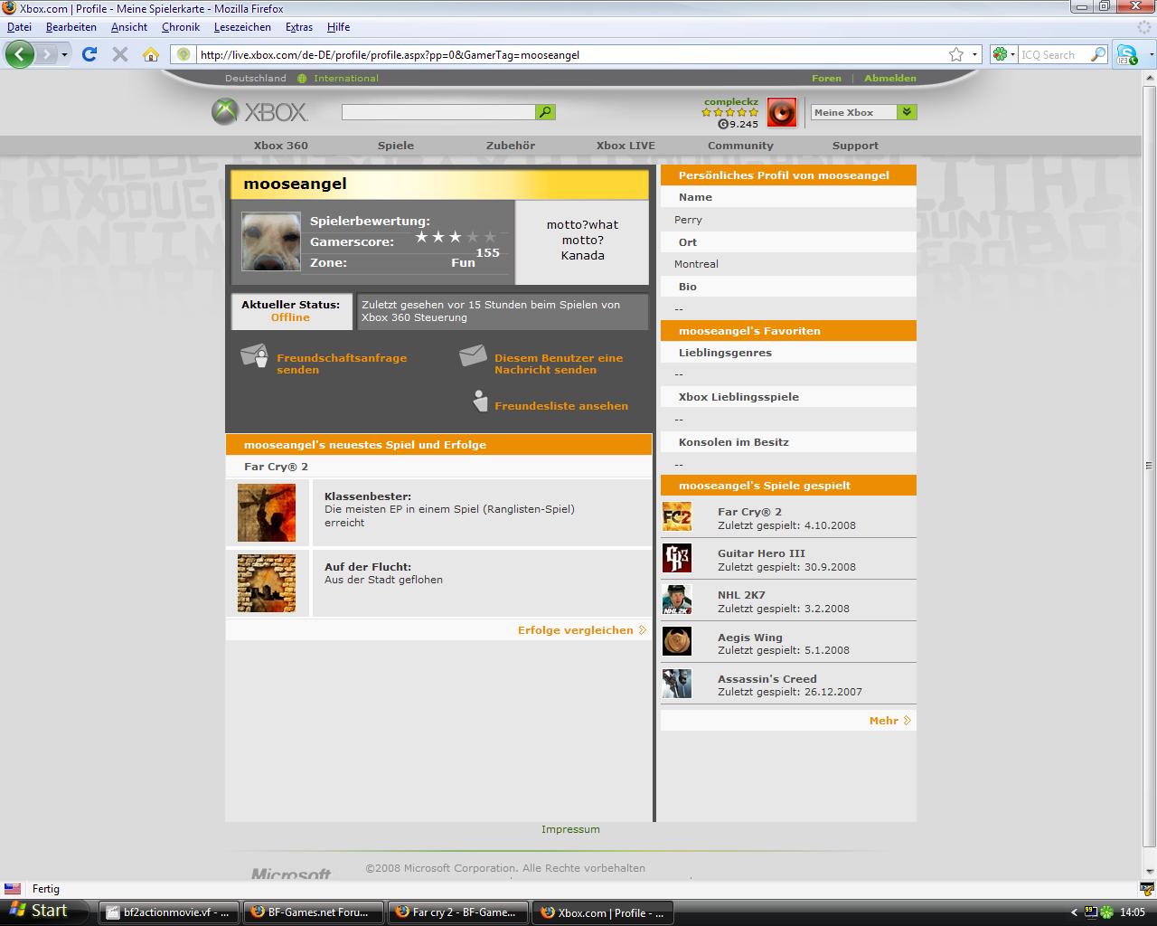Open the Datei menu
1157x926 pixels.
point(19,27)
